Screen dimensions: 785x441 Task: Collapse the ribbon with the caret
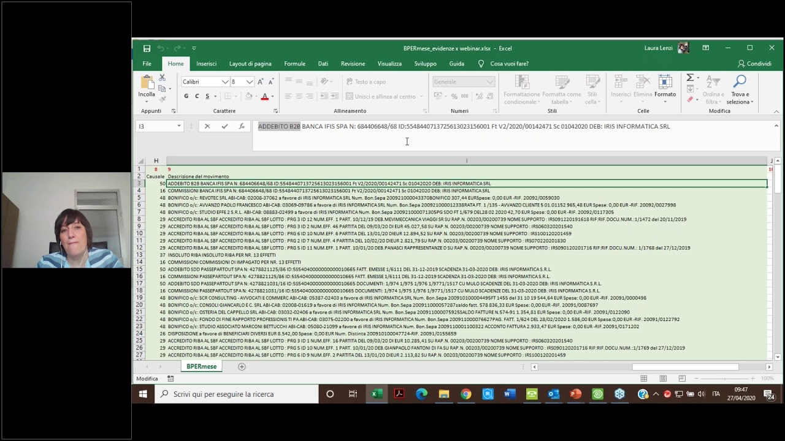click(776, 111)
